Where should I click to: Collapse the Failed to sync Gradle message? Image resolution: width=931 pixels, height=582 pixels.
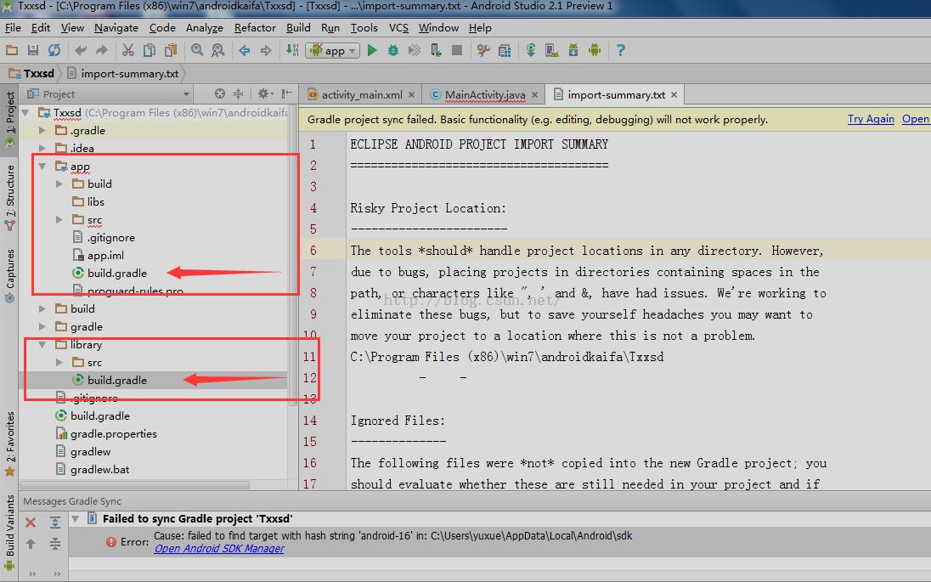[76, 518]
